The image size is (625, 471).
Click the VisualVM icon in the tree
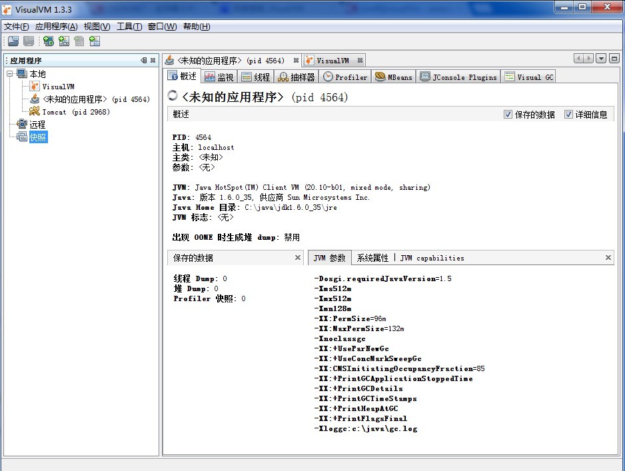coord(35,86)
